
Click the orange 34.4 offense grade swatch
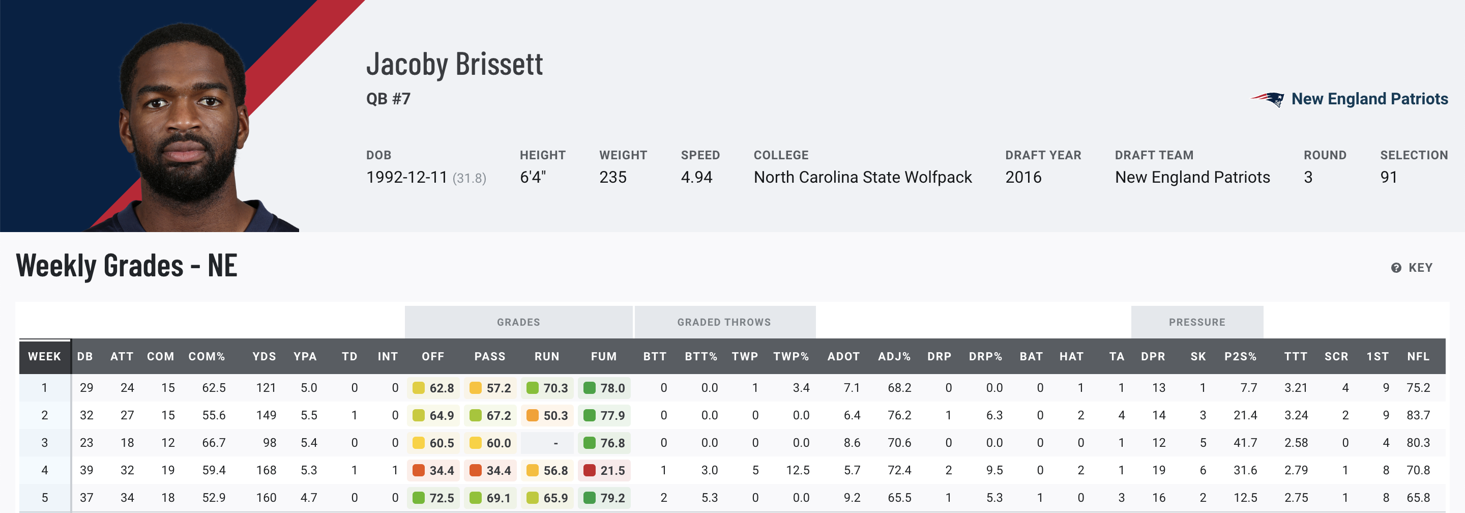(419, 470)
